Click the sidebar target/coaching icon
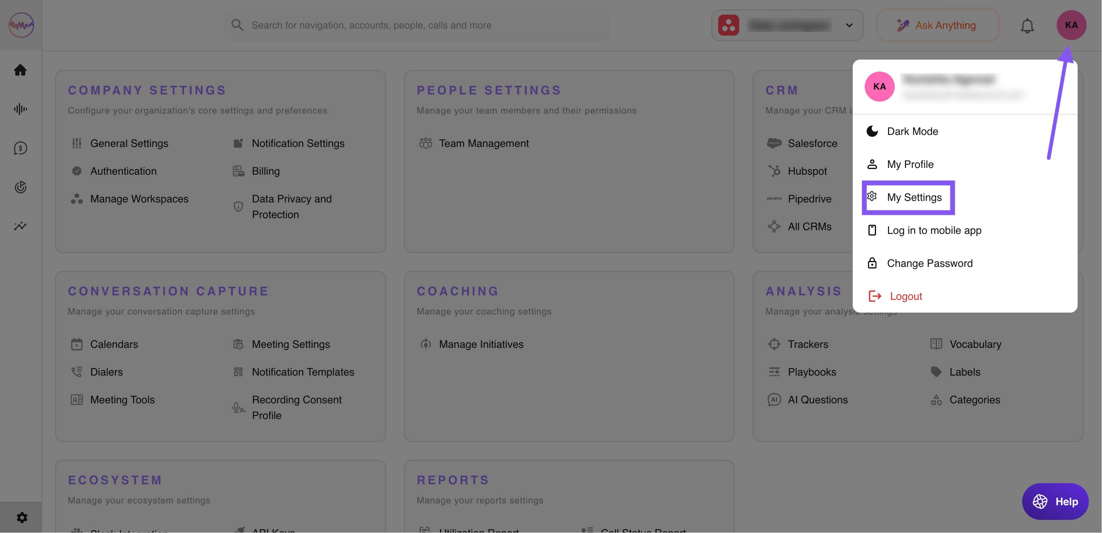The image size is (1102, 533). pos(20,187)
